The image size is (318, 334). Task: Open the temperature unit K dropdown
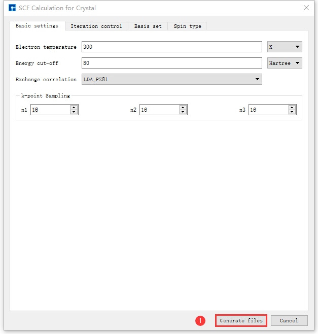(285, 47)
